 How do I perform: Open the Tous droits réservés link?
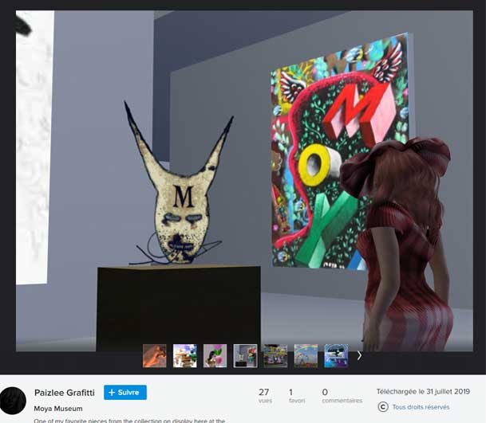pos(421,407)
